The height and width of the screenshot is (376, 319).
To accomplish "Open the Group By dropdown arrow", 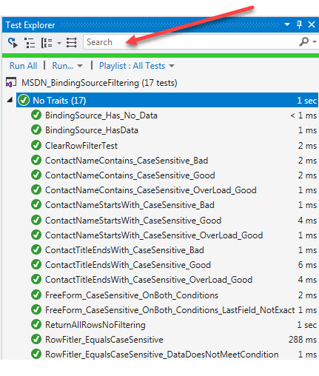I will 59,43.
